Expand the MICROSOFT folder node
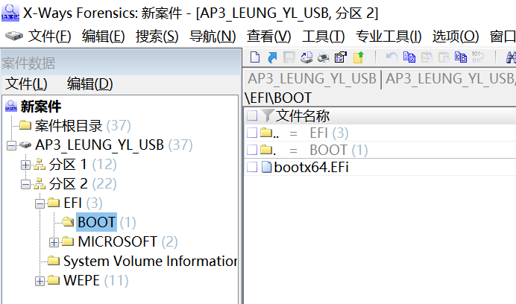 point(54,242)
